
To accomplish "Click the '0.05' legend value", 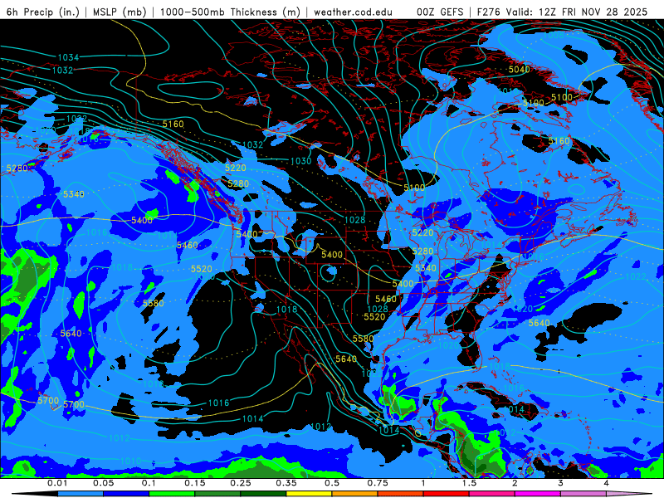I will 103,483.
